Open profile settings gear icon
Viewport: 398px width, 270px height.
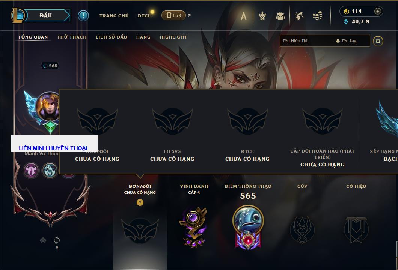coord(378,41)
